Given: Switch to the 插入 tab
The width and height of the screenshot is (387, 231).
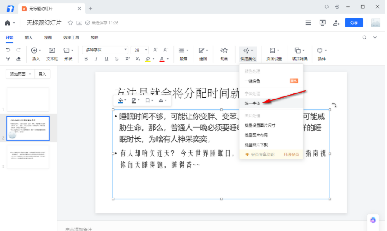Looking at the screenshot, I should [29, 38].
